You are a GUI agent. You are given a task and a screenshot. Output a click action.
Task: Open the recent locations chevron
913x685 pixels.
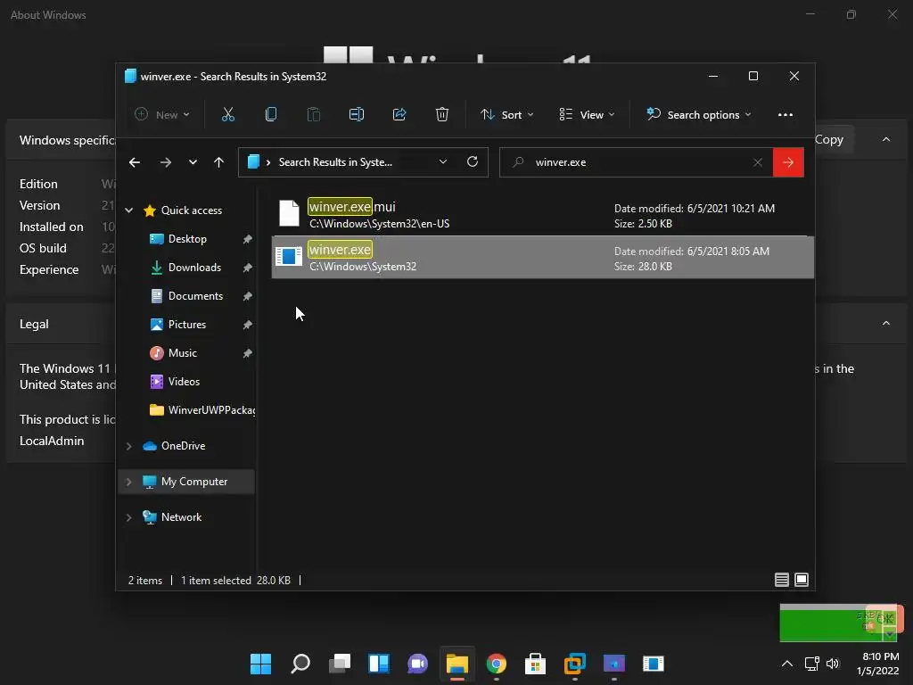pos(193,162)
